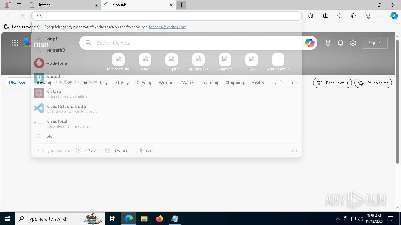401x225 pixels.
Task: Click the Sign in button
Action: coord(375,43)
